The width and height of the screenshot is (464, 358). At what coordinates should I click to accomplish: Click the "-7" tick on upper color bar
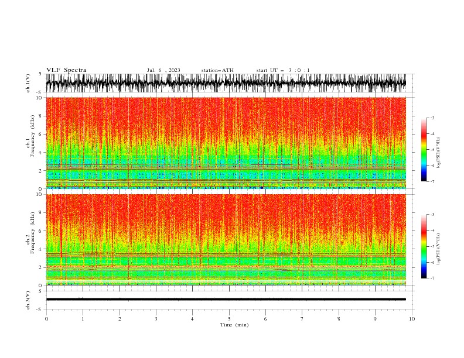pyautogui.click(x=432, y=181)
